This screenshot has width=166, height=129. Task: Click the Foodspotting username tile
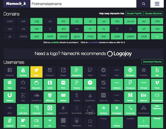coord(144,122)
